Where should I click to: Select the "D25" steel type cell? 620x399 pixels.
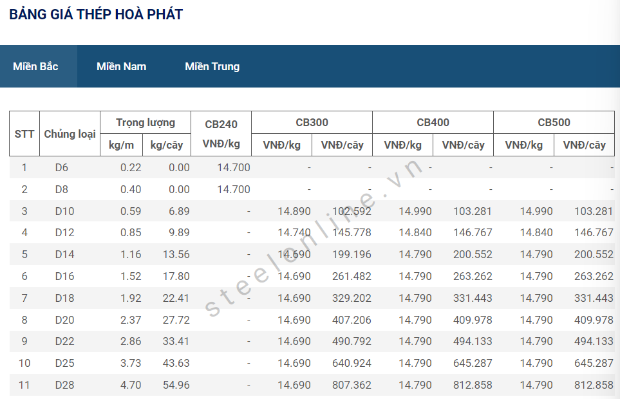coord(65,363)
